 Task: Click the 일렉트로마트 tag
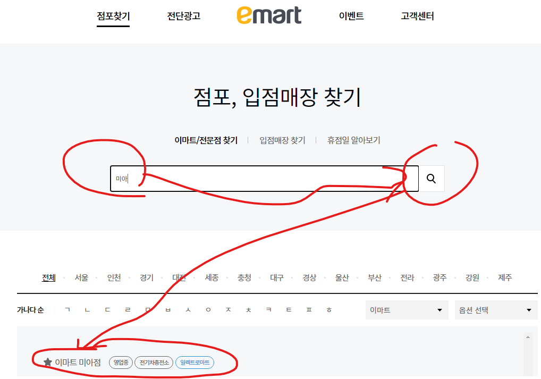point(195,363)
